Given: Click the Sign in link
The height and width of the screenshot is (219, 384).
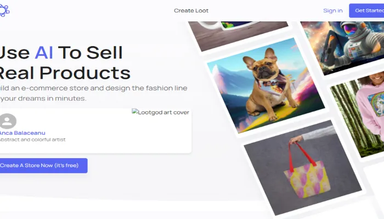Looking at the screenshot, I should pos(333,10).
